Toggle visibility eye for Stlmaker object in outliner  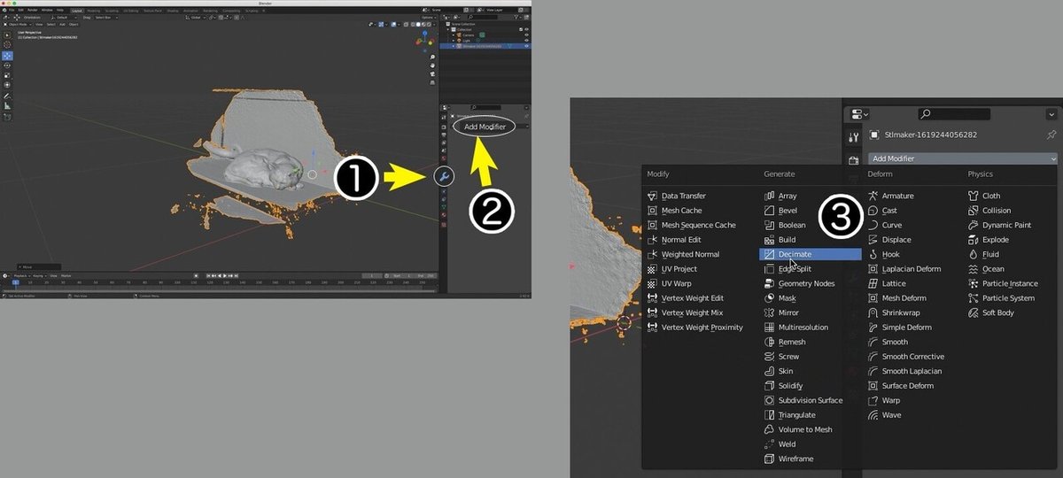[526, 46]
